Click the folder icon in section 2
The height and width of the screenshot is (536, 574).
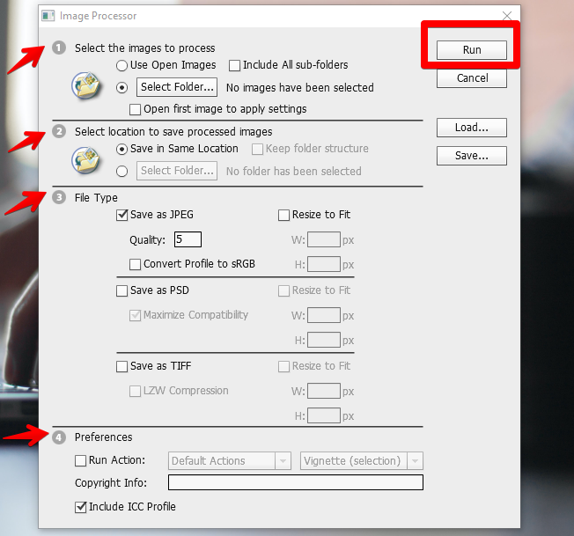(x=86, y=160)
